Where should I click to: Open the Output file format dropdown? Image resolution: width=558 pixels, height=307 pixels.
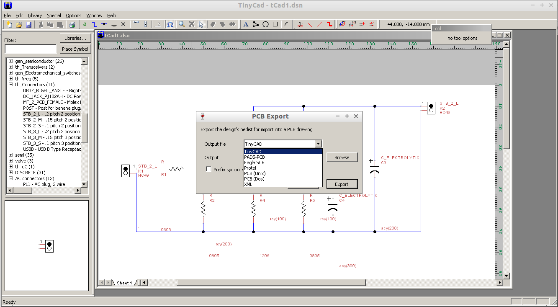click(319, 143)
